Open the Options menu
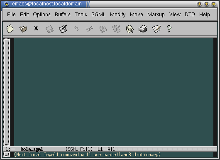This screenshot has width=220, height=160. [42, 15]
